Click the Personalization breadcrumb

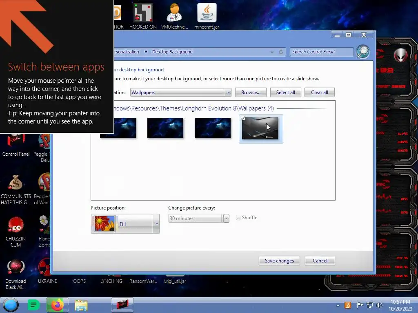tap(127, 52)
